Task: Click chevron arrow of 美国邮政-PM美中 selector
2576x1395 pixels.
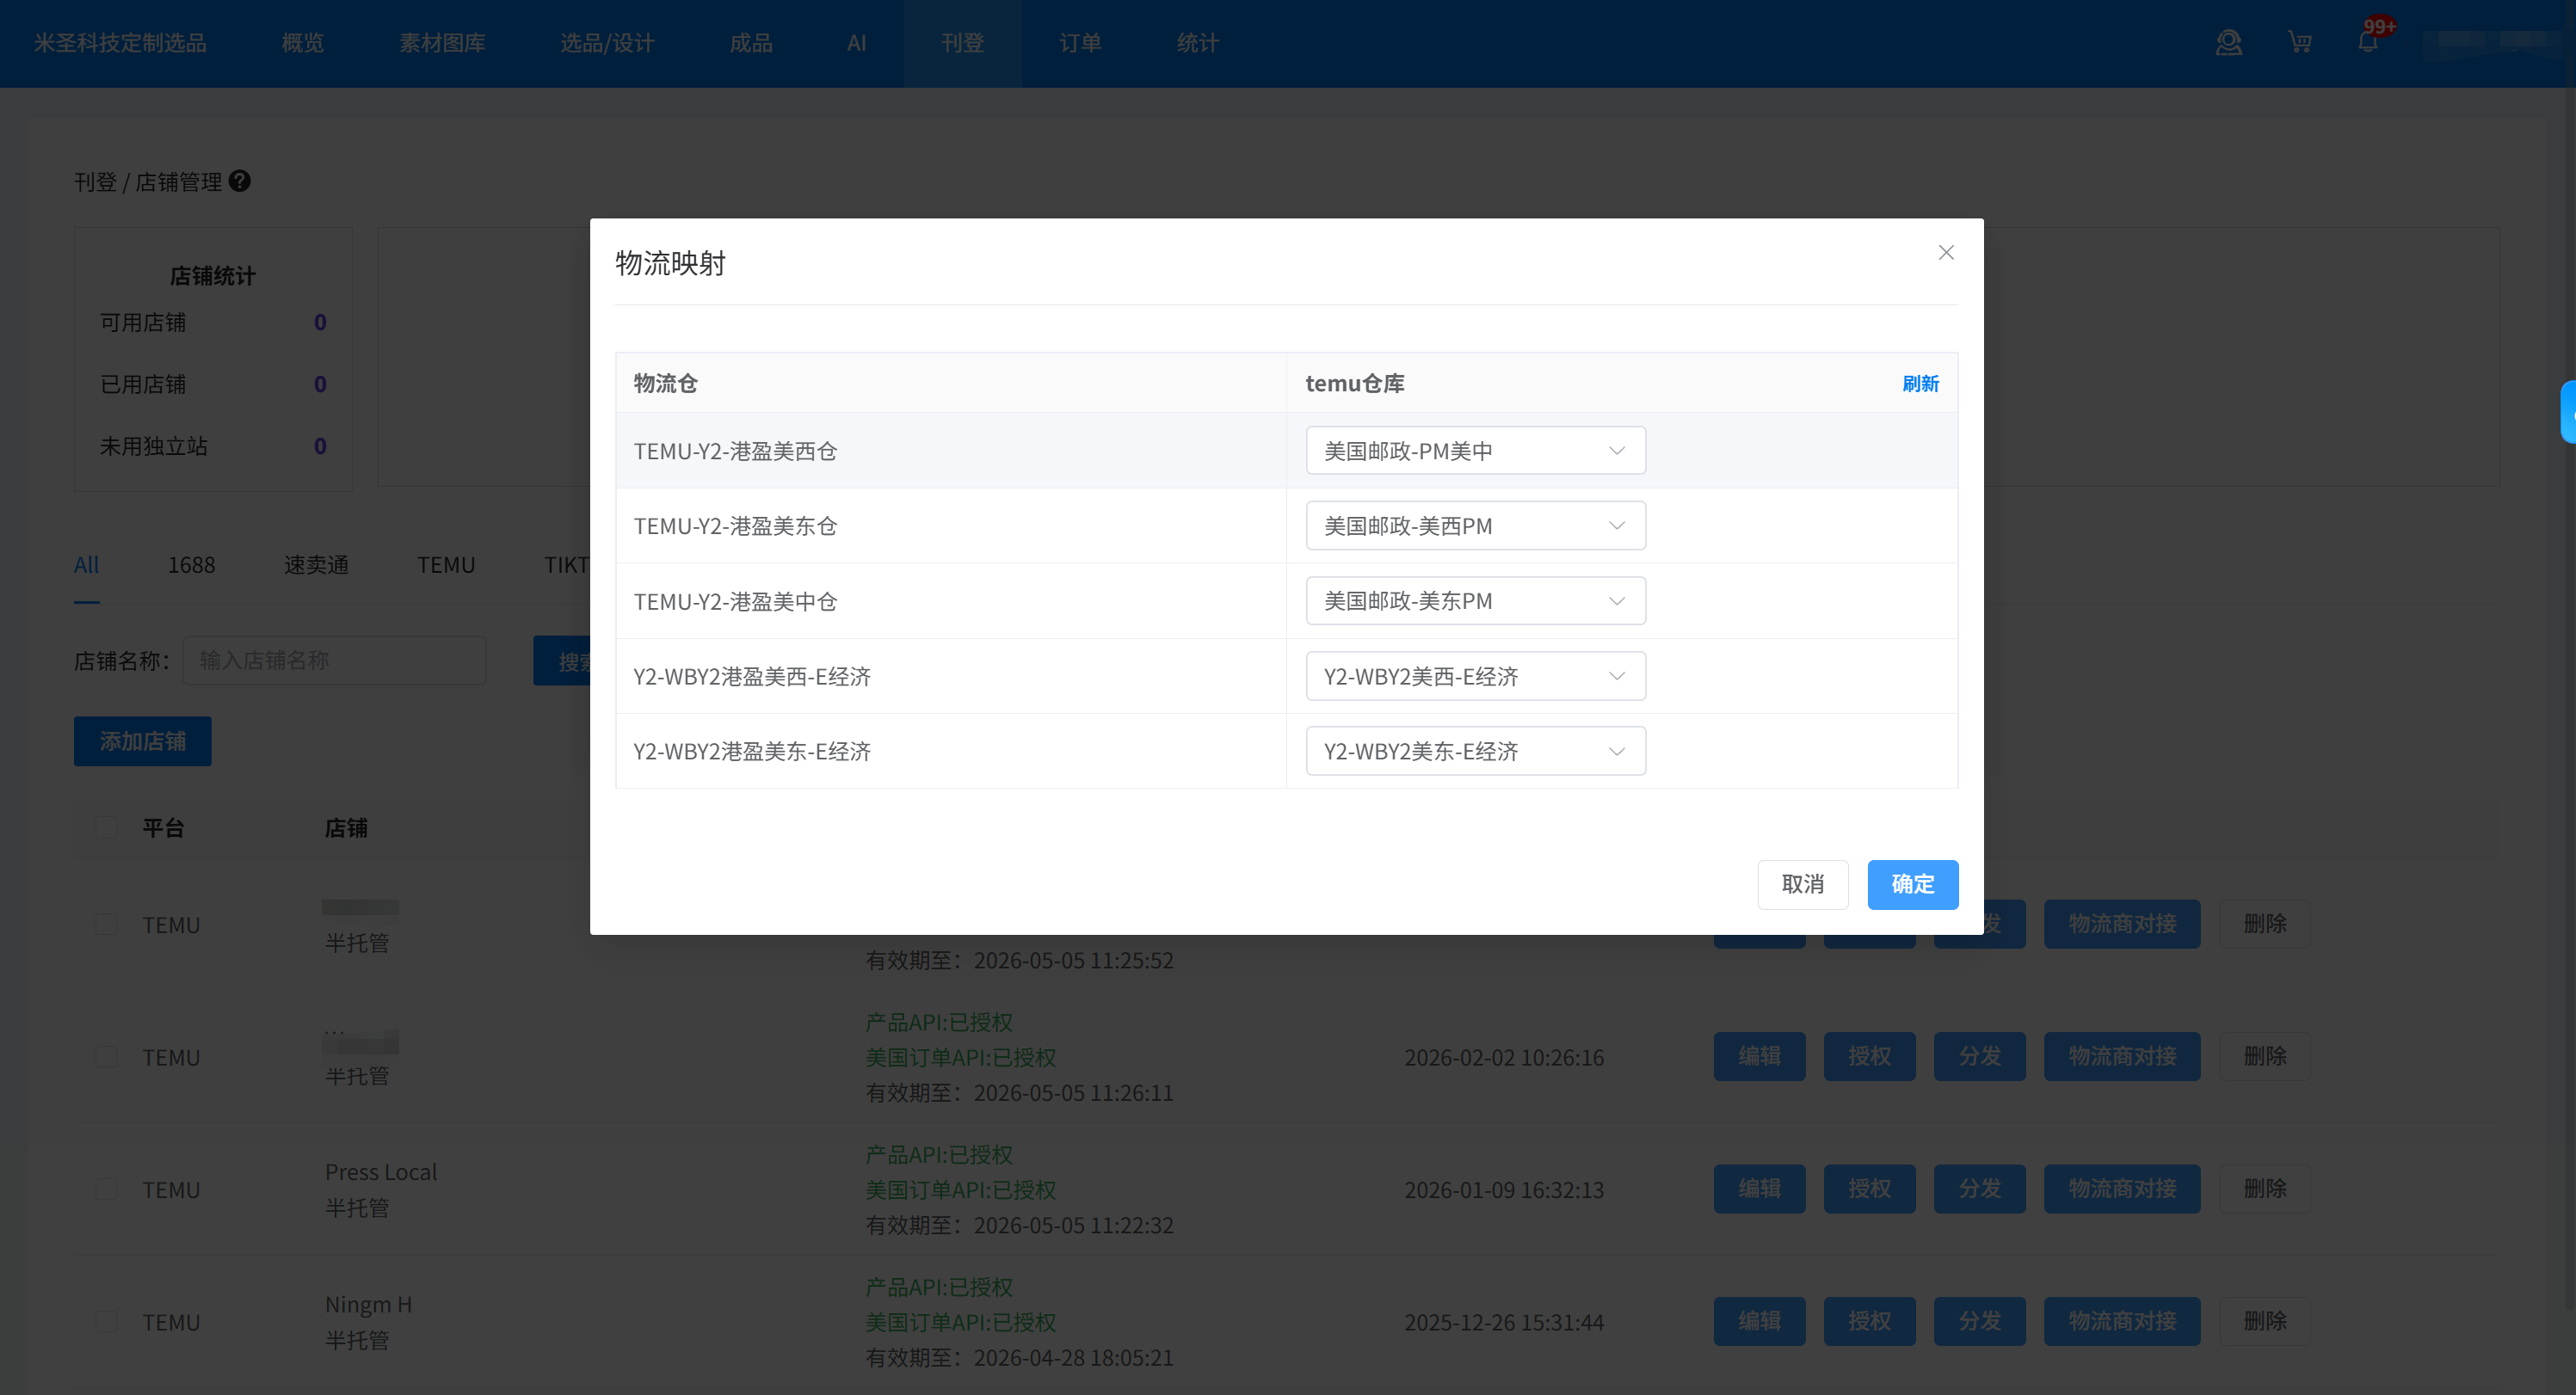Action: click(x=1616, y=451)
